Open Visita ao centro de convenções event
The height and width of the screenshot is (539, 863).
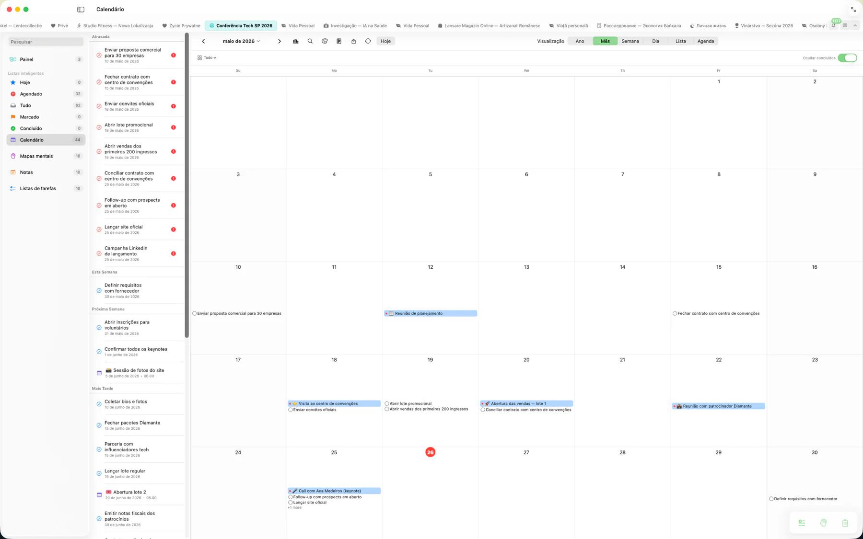click(x=334, y=403)
